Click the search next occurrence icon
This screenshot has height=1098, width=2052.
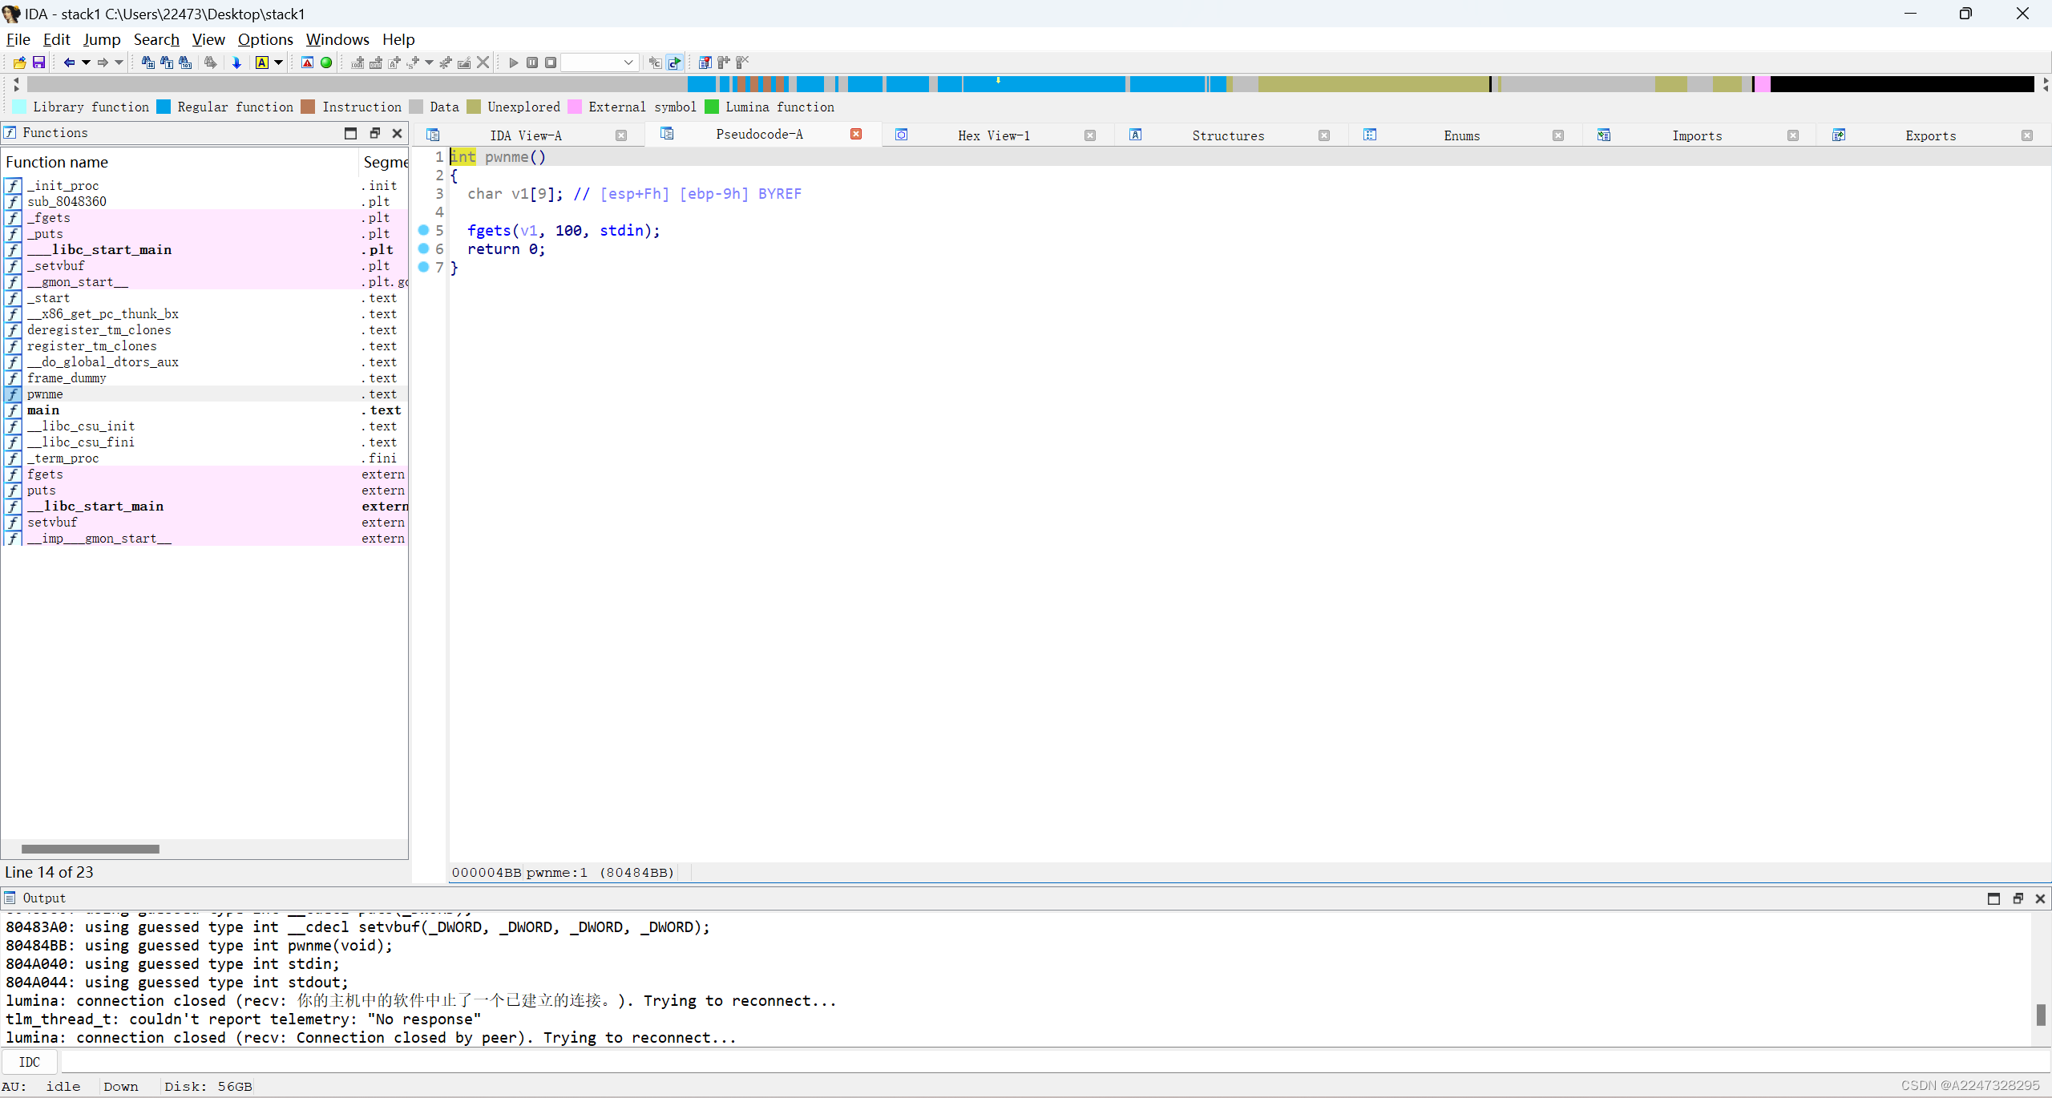pyautogui.click(x=211, y=63)
